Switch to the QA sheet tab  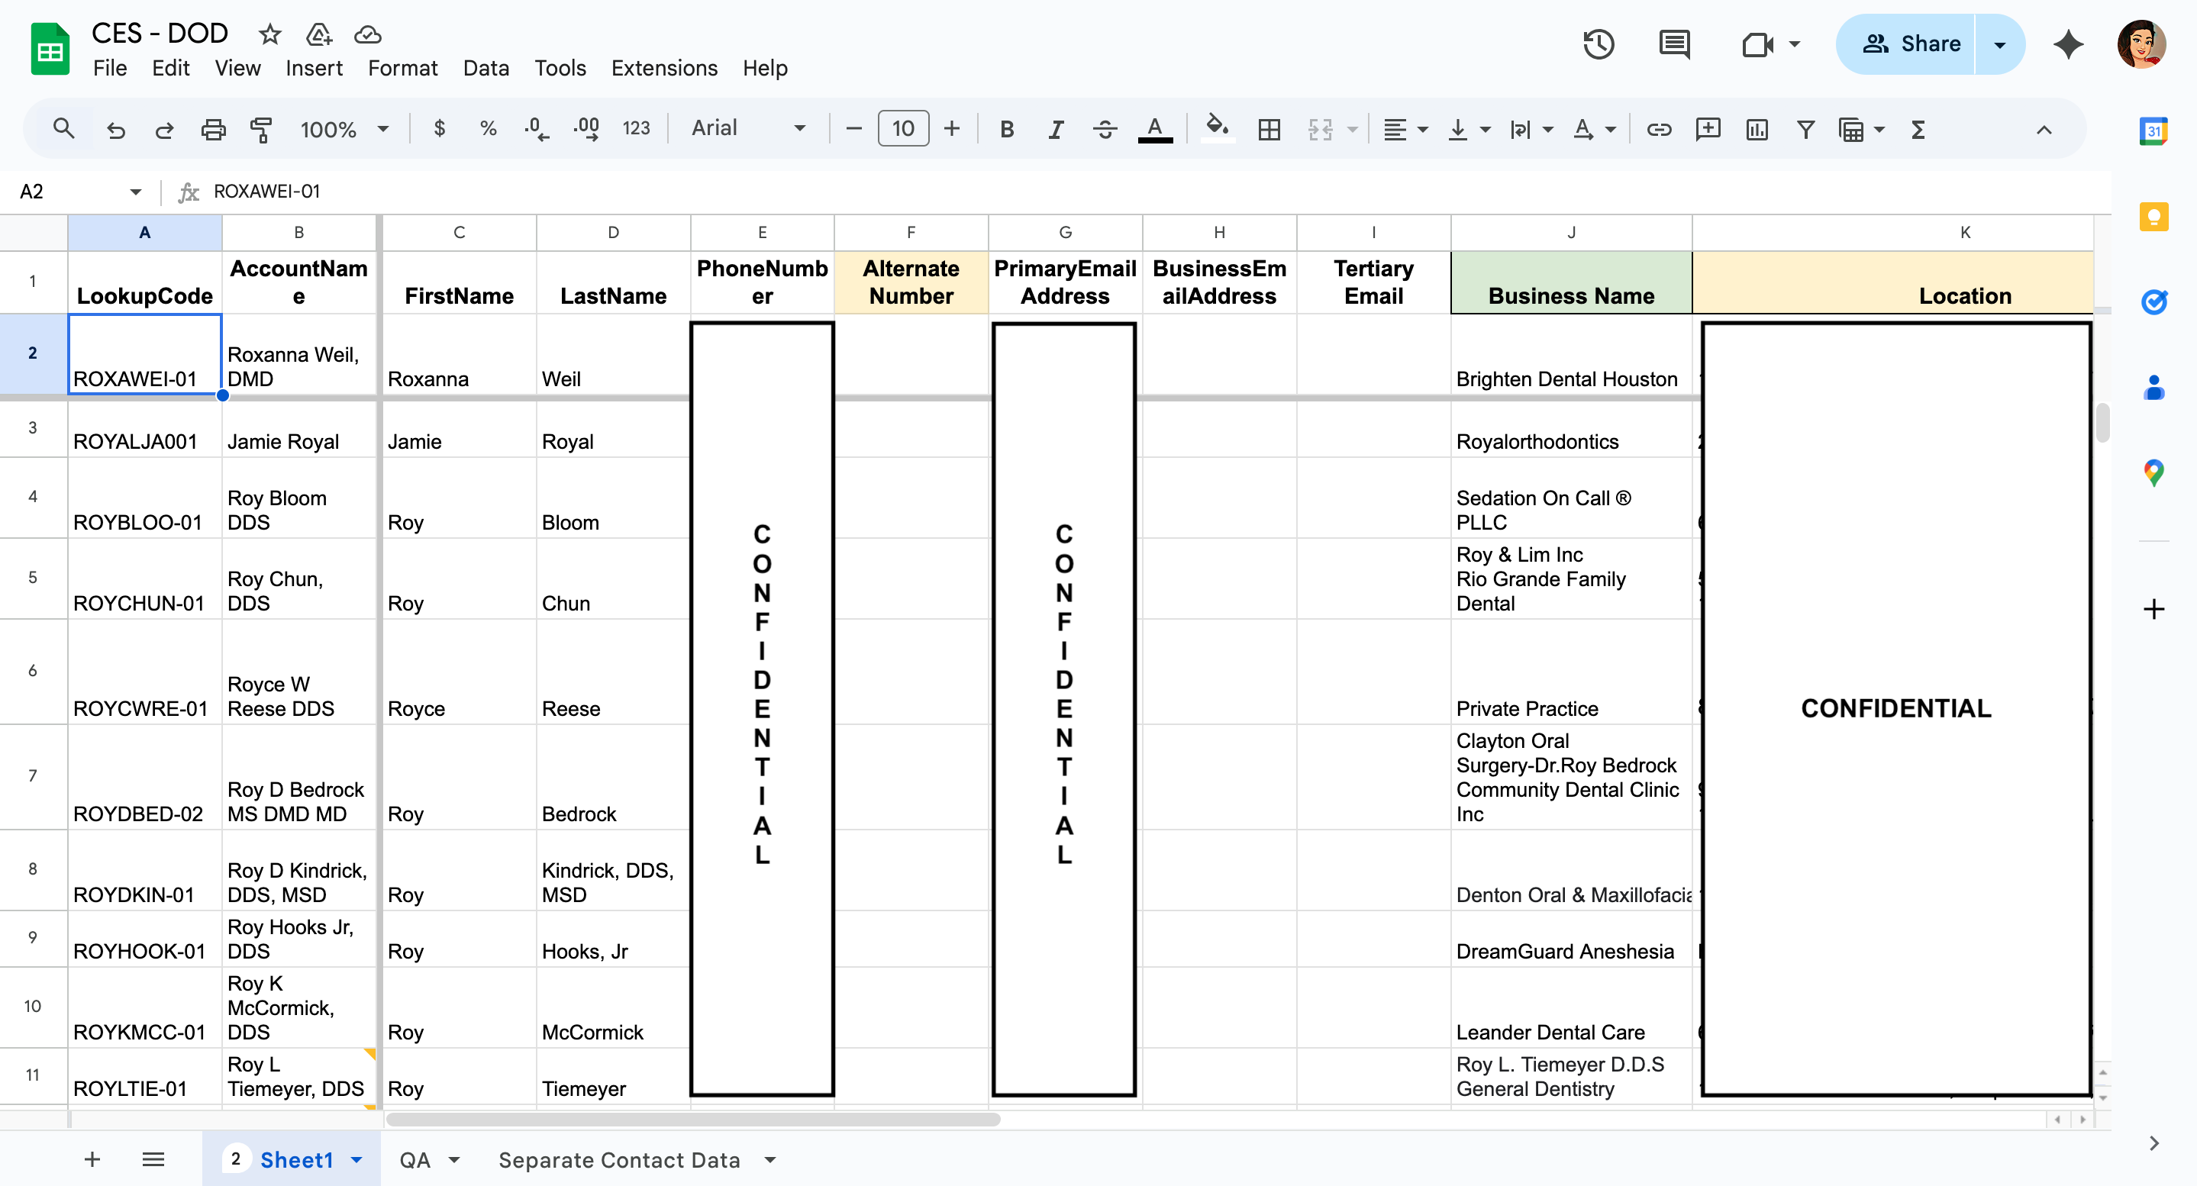point(415,1159)
